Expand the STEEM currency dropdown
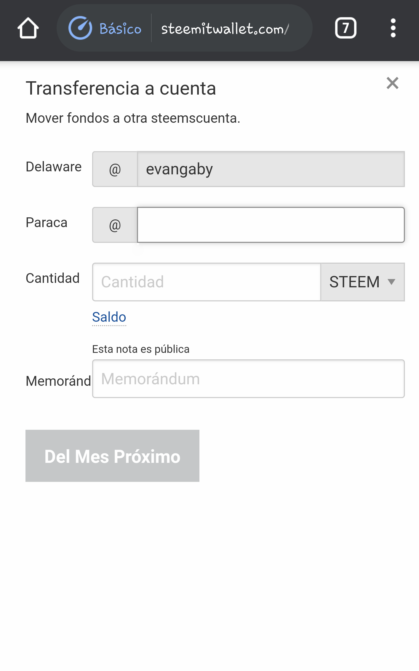 (x=362, y=282)
